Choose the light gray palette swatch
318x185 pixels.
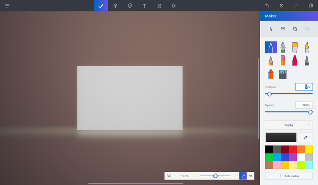tap(309, 157)
